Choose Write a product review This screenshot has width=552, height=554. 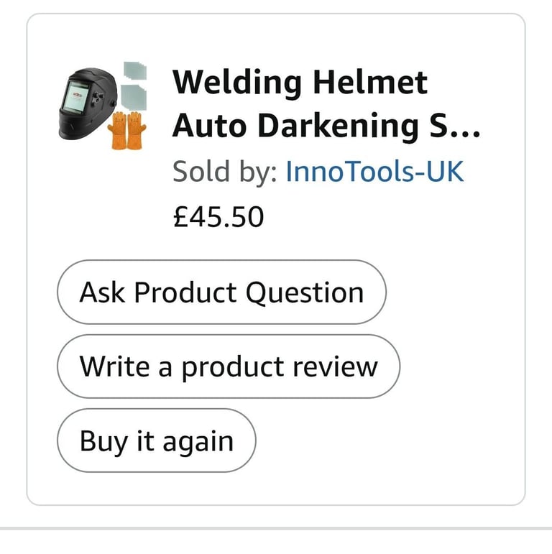click(x=229, y=366)
